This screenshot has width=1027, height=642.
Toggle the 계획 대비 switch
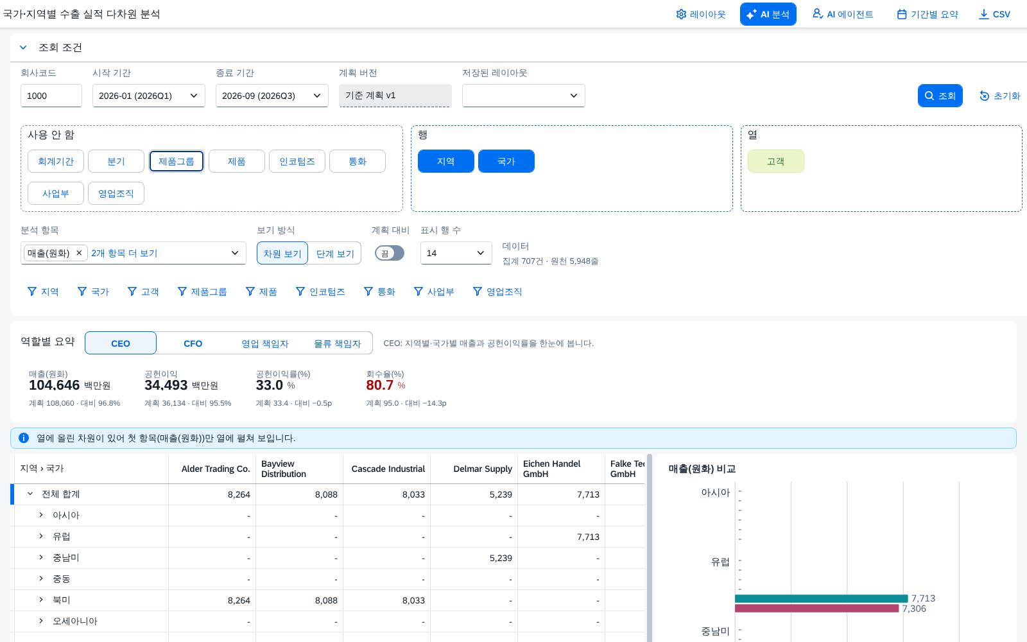[390, 253]
